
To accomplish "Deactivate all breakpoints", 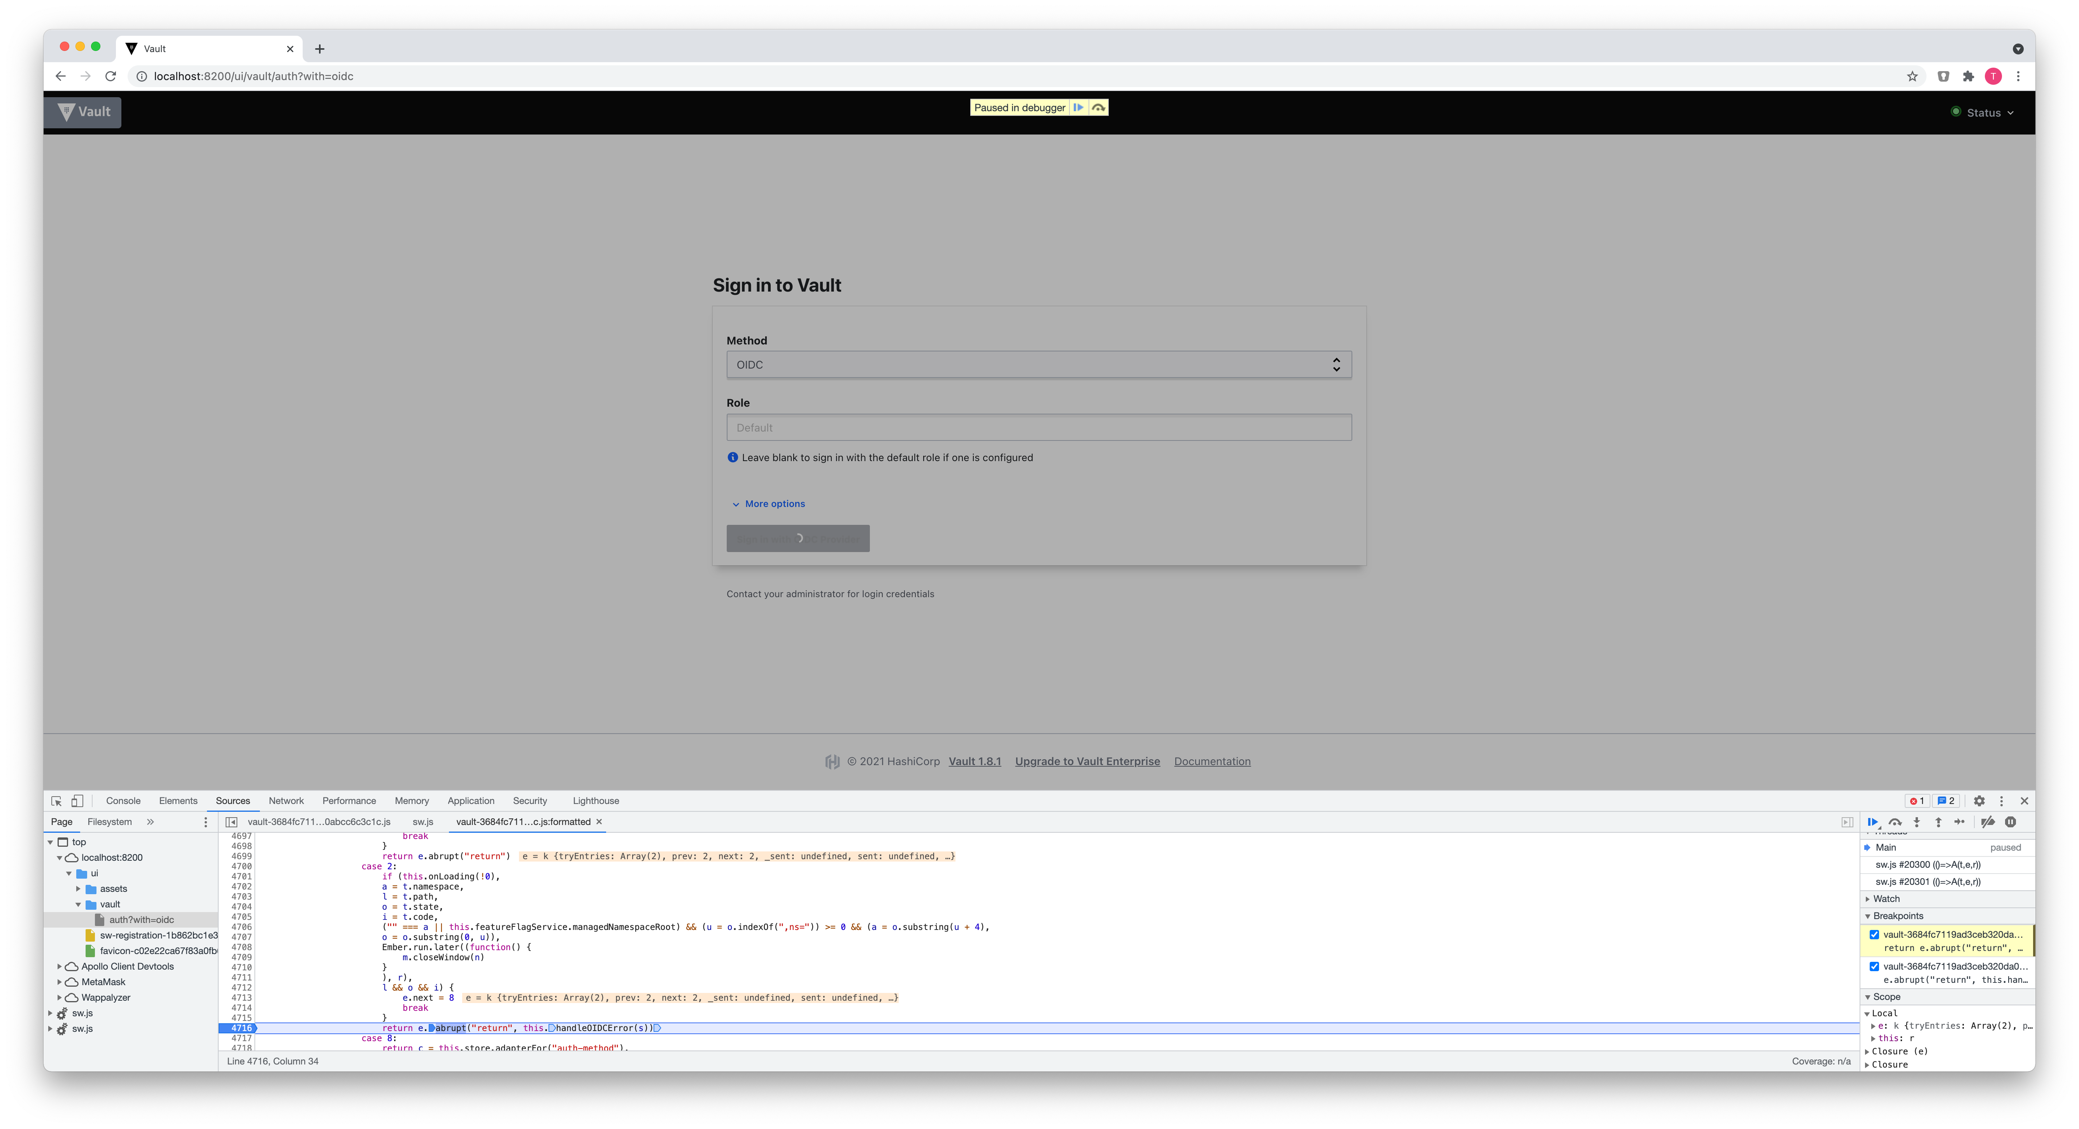I will 1989,822.
